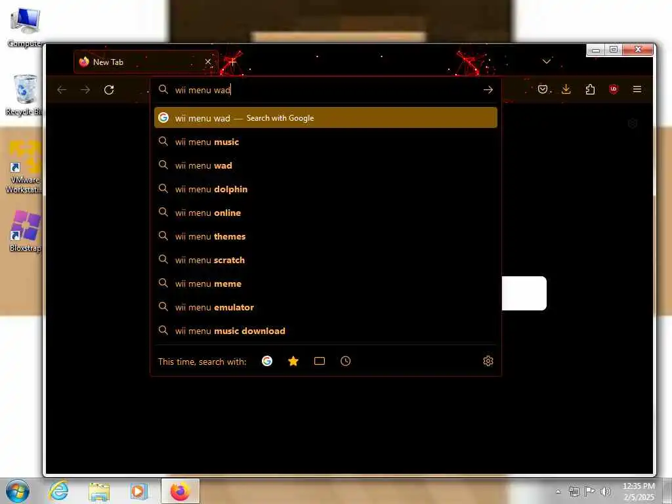Click the address bar text field
672x504 pixels.
coord(325,89)
